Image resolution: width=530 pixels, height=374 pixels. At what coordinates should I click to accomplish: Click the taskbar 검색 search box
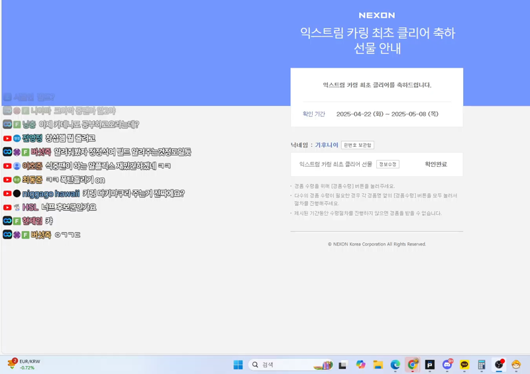291,365
